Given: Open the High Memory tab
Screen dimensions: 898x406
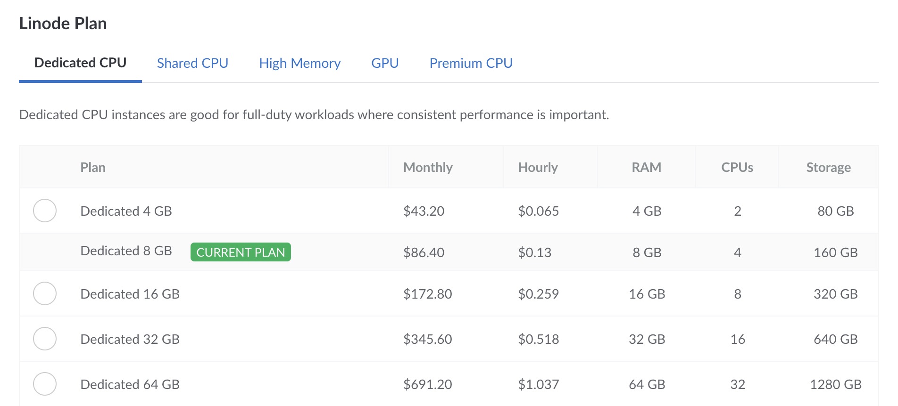Looking at the screenshot, I should (299, 63).
